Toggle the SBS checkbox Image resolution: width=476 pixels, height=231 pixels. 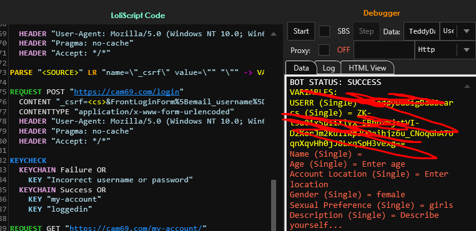click(x=324, y=31)
